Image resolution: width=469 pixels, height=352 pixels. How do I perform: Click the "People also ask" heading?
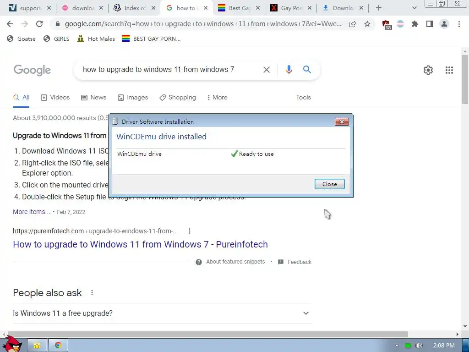tap(47, 293)
